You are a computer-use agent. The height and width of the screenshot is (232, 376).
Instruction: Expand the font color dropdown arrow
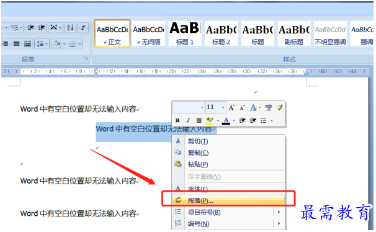(234, 120)
